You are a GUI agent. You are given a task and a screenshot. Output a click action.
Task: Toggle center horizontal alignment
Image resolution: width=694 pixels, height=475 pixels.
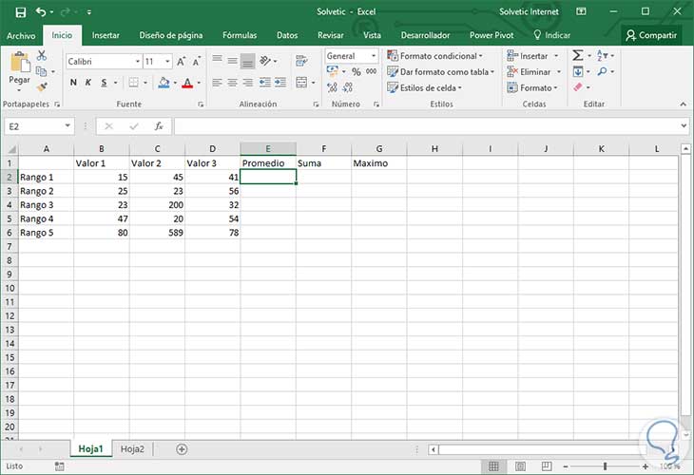[232, 83]
